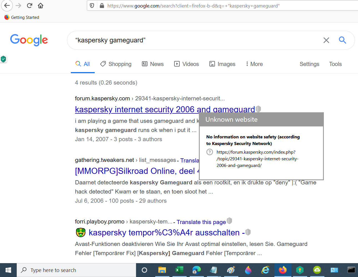Open the Getting Started bookmark
This screenshot has width=358, height=277.
[x=22, y=17]
